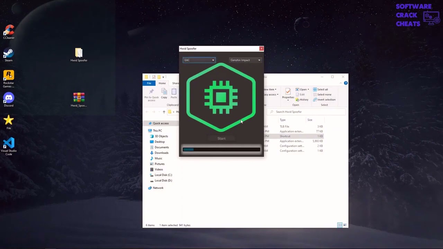Select the Hwid Spoofer desktop folder
443x249 pixels.
(x=79, y=55)
